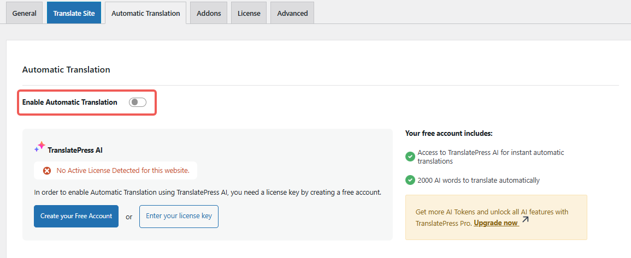Click the TranslatePress AI sparkle icon
This screenshot has height=258, width=631.
[40, 146]
